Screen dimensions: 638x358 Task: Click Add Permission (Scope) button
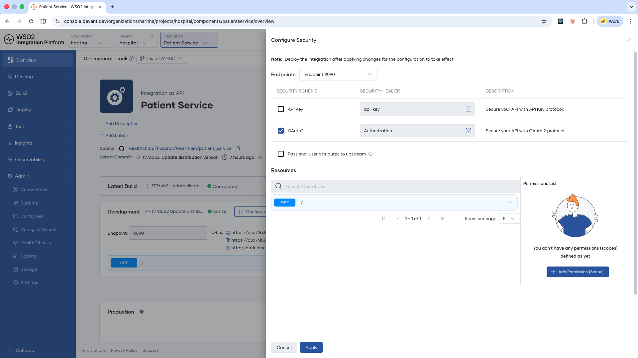[x=578, y=272]
